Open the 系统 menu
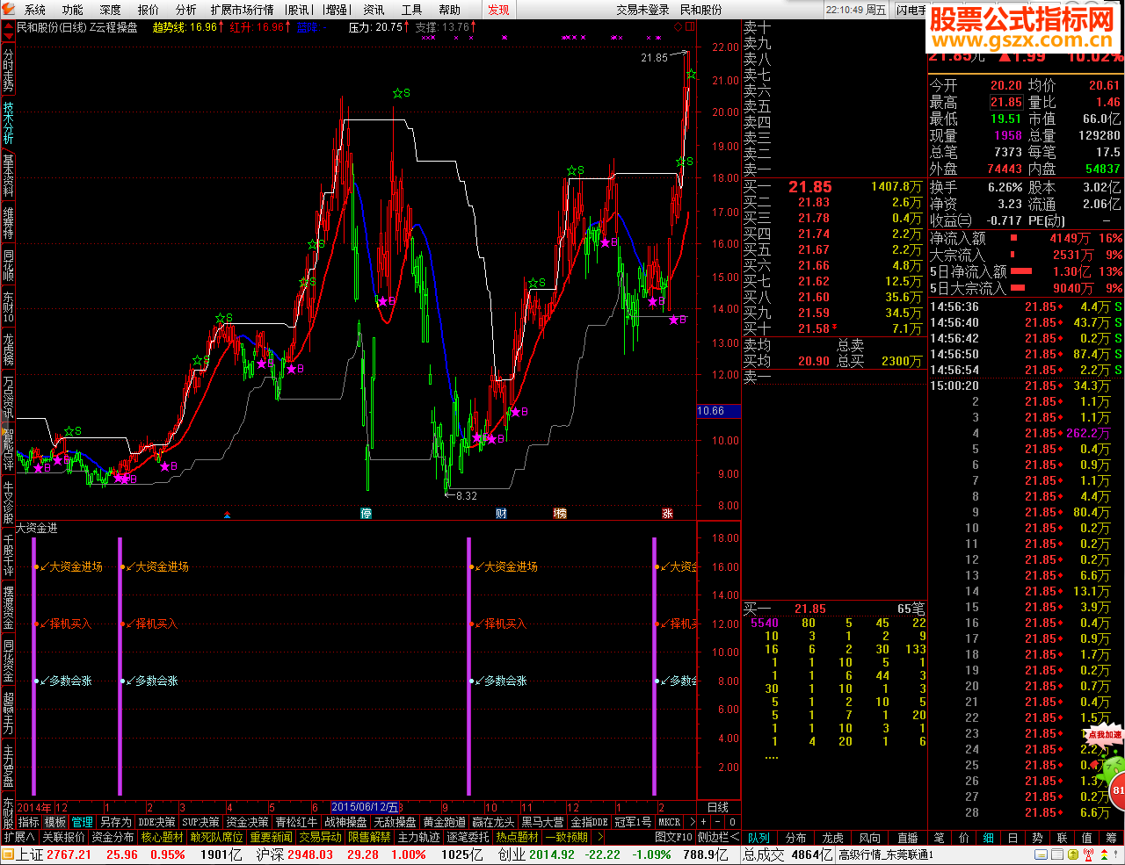This screenshot has height=865, width=1125. [35, 10]
